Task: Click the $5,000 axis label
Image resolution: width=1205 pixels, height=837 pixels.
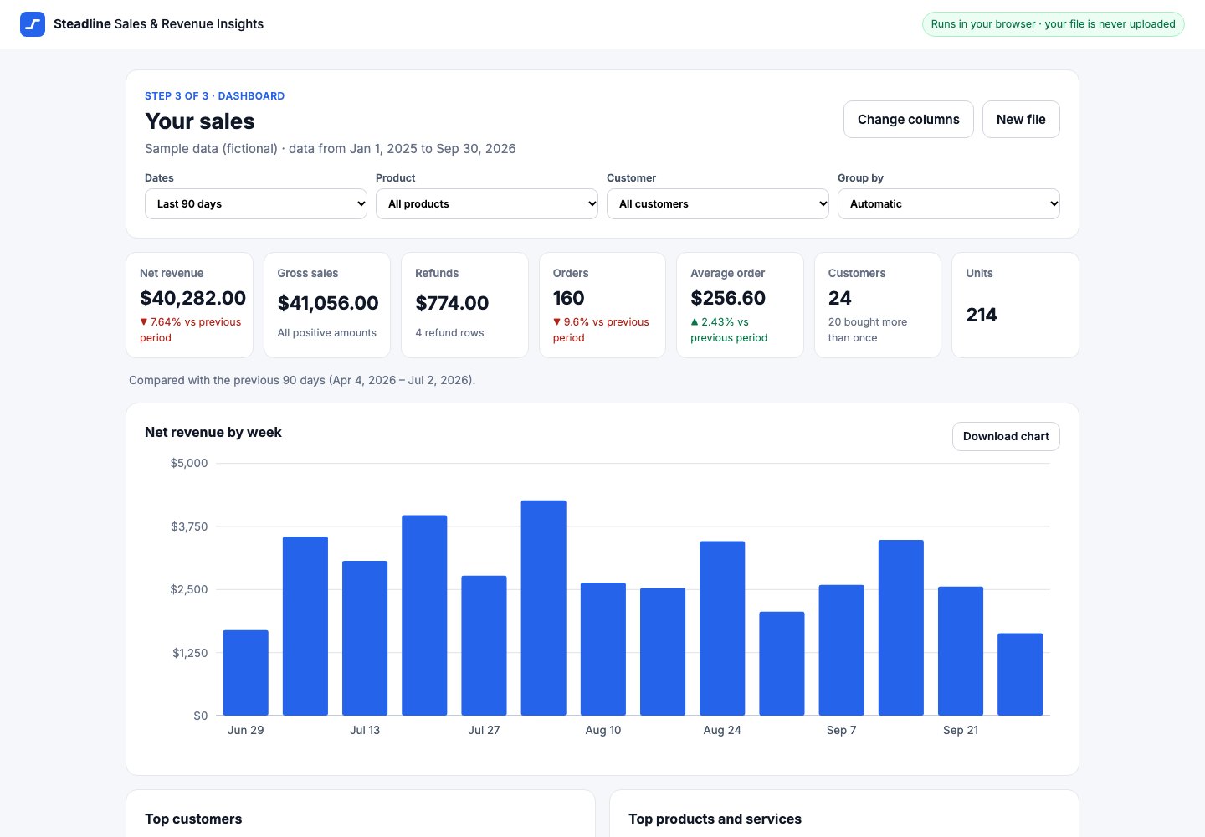Action: (x=189, y=463)
